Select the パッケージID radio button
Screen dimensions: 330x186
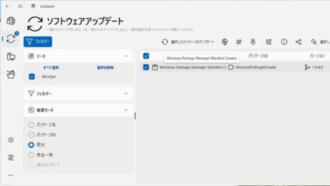click(31, 135)
